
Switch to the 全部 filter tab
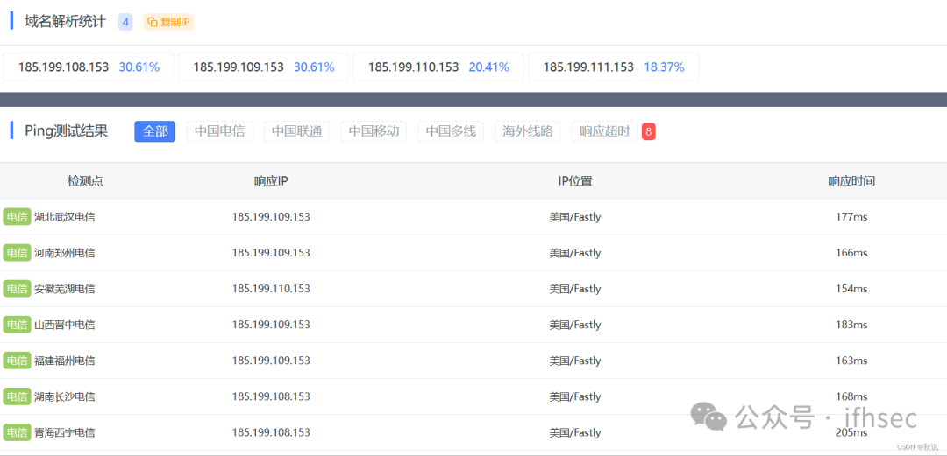pyautogui.click(x=155, y=131)
